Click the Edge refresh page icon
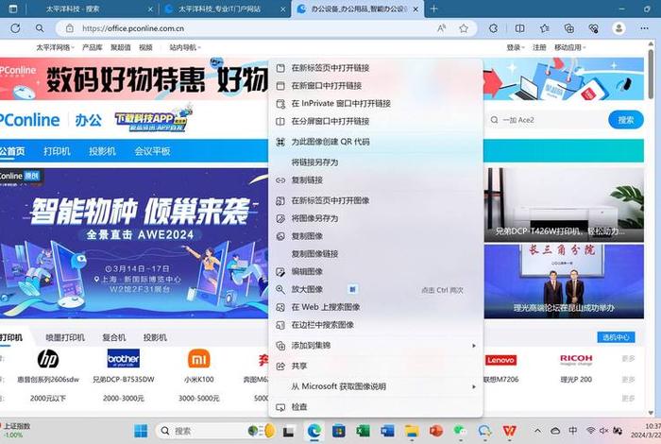Screen dimensions: 661x444 tap(15, 28)
